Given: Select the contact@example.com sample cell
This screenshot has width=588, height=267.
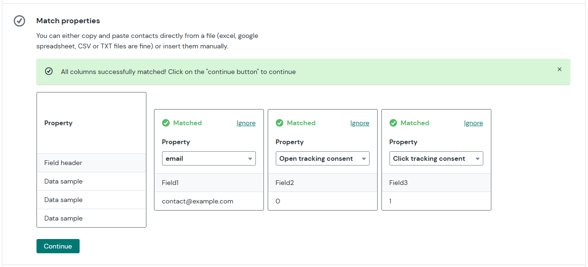Looking at the screenshot, I should click(x=209, y=201).
